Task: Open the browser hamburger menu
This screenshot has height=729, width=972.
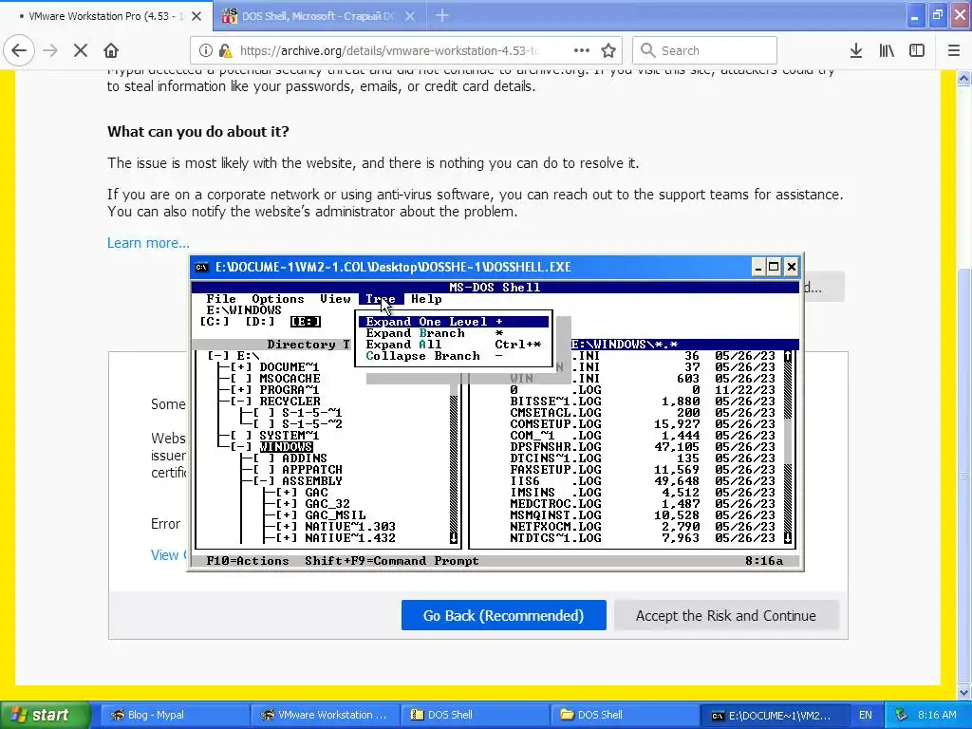Action: [954, 50]
